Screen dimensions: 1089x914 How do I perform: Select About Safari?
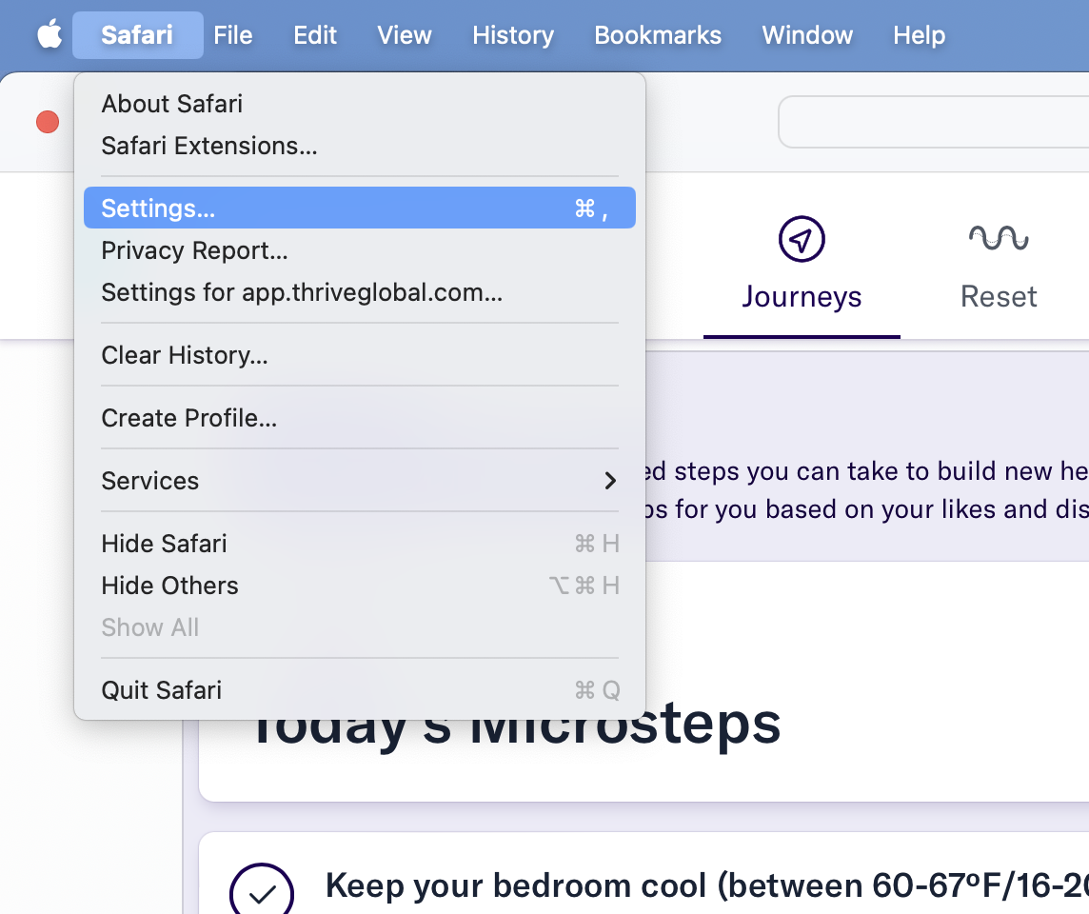pos(360,104)
